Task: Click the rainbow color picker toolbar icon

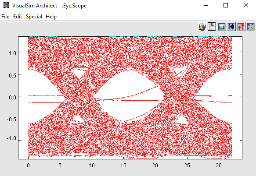Action: 202,27
